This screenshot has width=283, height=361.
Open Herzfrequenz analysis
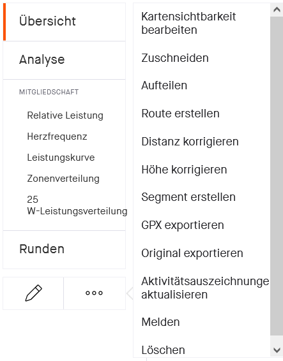[x=57, y=136]
